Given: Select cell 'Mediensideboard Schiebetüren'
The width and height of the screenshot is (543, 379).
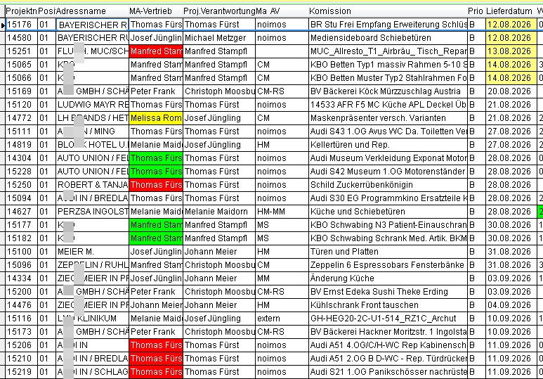Looking at the screenshot, I should (388, 38).
